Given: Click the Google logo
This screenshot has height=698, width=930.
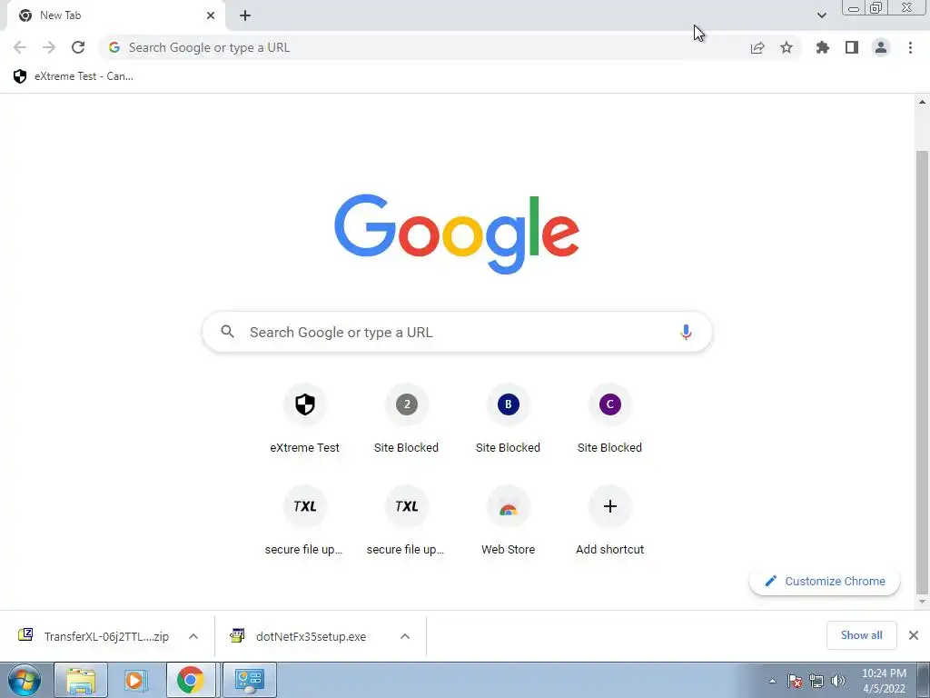Looking at the screenshot, I should [x=457, y=234].
